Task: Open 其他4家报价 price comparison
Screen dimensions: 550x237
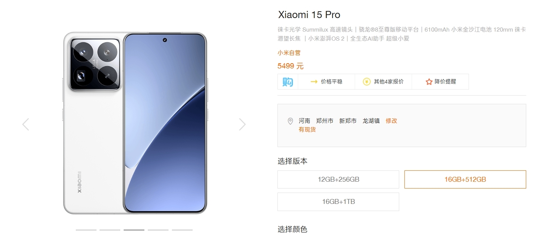Action: pos(389,82)
